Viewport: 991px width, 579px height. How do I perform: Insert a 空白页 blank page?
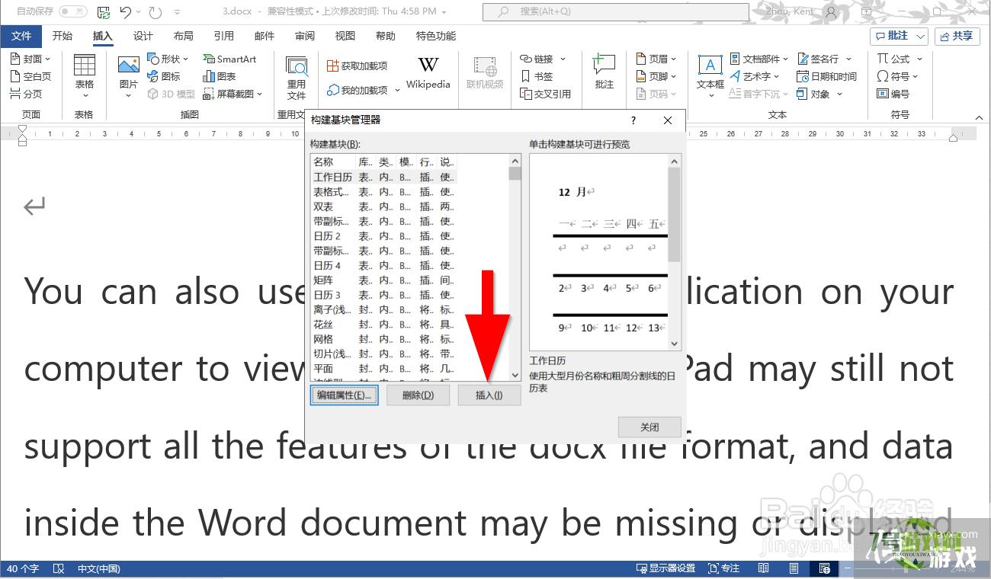(x=30, y=76)
